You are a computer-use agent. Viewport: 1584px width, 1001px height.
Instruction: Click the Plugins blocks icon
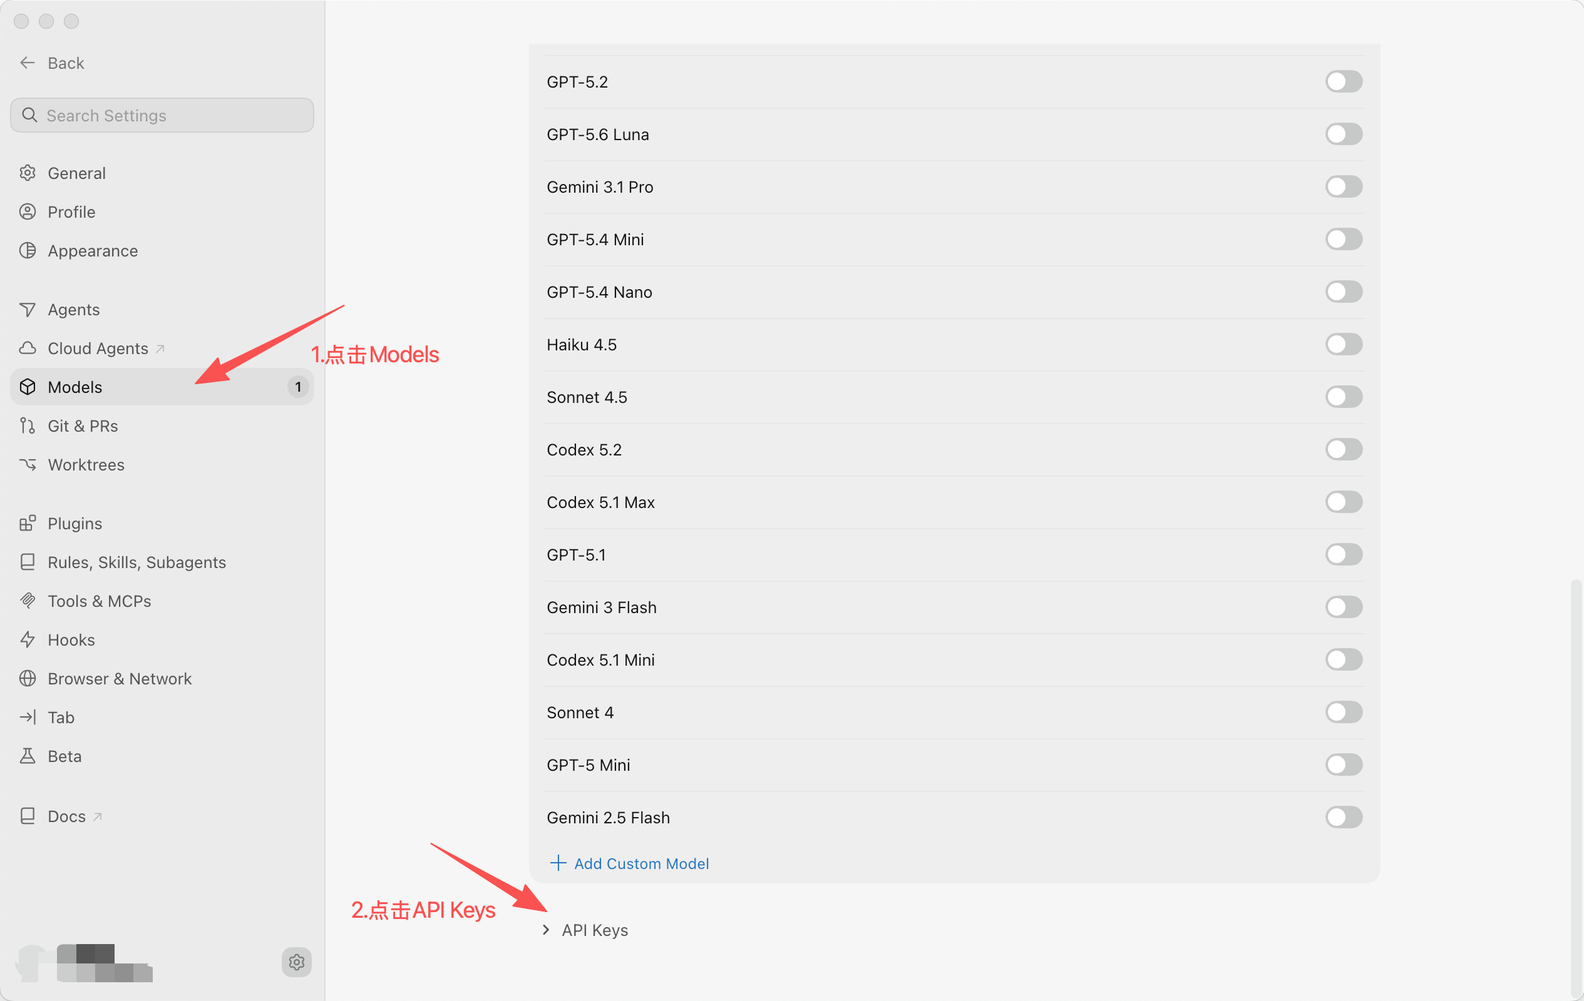28,523
